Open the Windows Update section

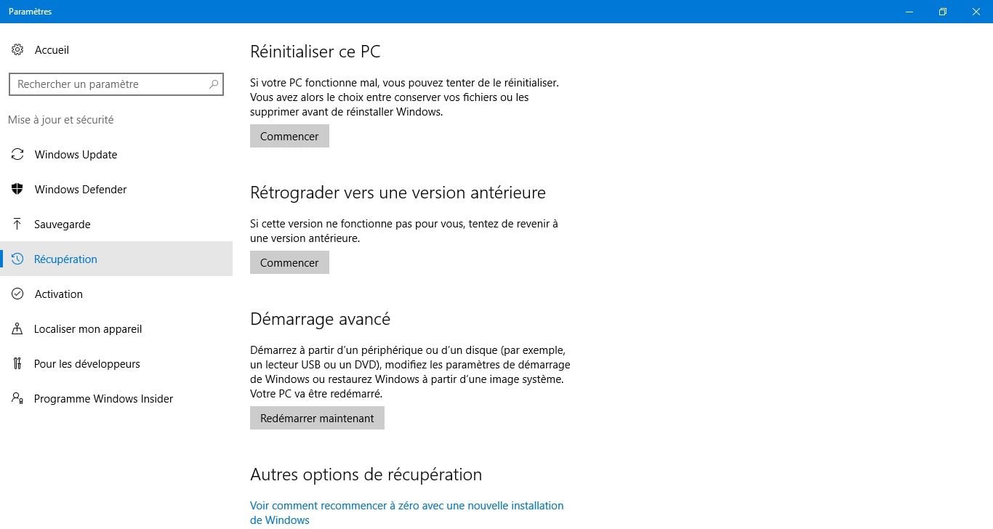click(116, 155)
